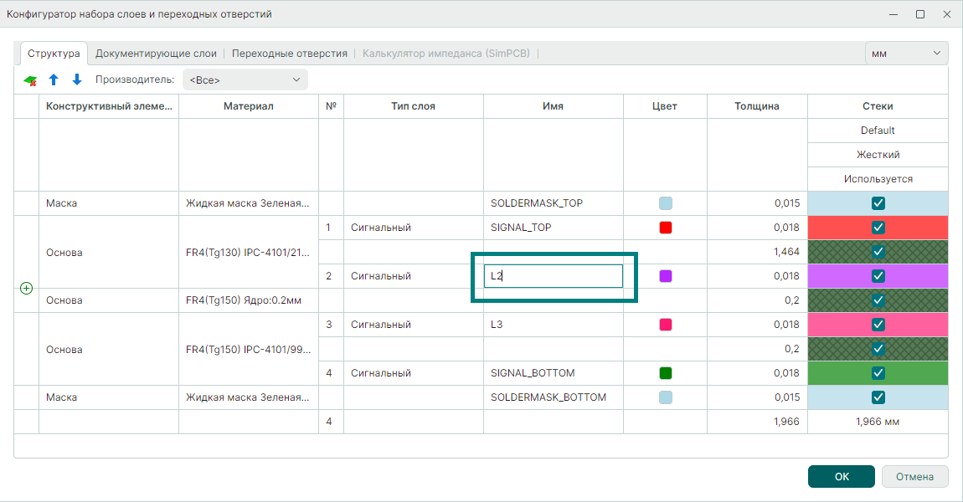This screenshot has height=502, width=963.
Task: Toggle the L3 layer stack checkbox
Action: pyautogui.click(x=878, y=325)
